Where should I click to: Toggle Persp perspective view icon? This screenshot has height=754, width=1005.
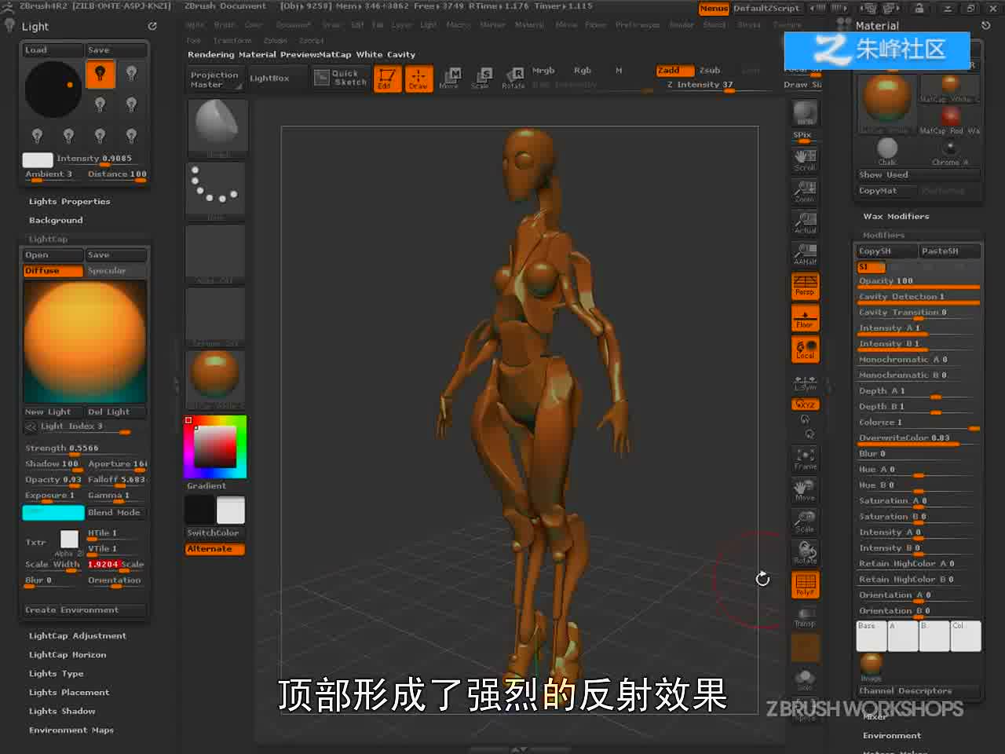point(805,286)
